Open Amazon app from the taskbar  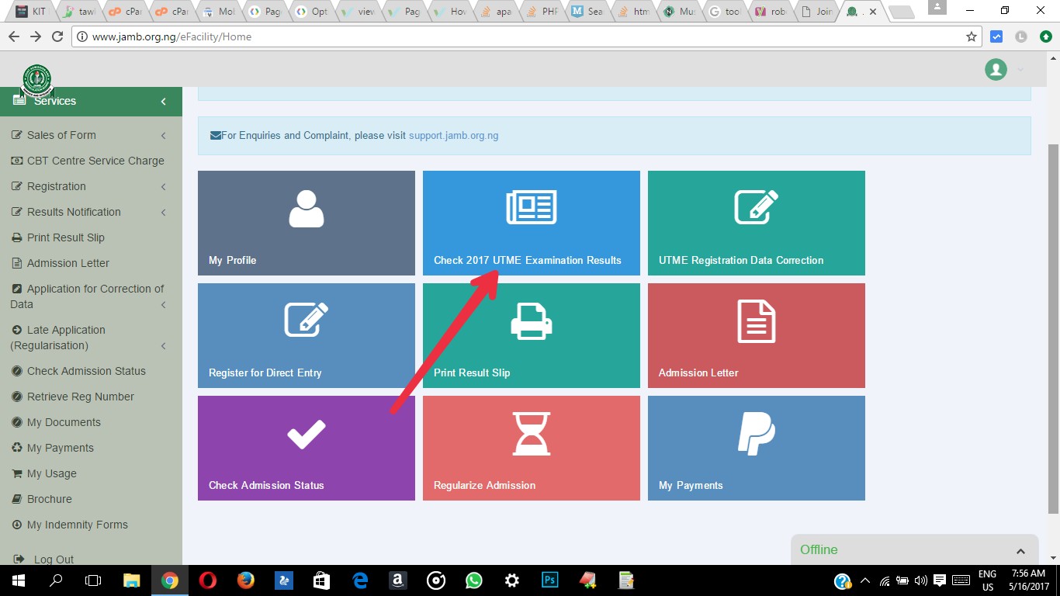click(397, 580)
